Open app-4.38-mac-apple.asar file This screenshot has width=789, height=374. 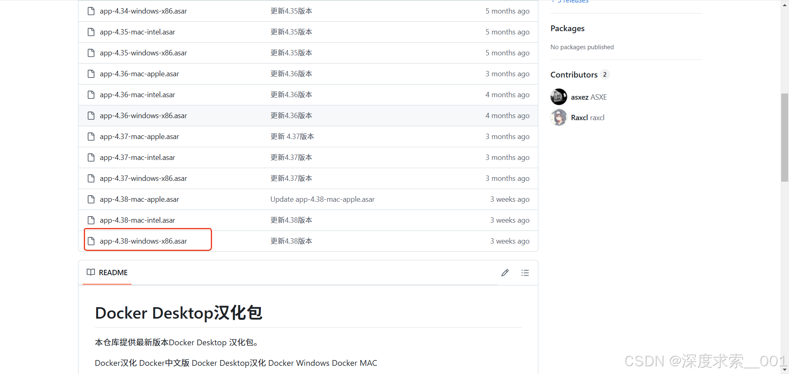coord(139,199)
